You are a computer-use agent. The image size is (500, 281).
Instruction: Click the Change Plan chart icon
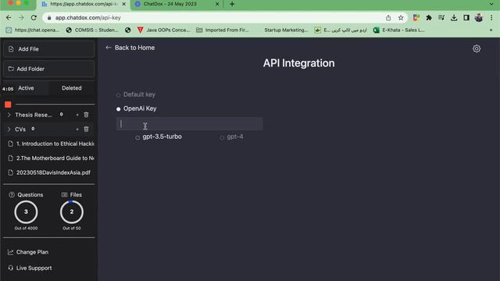click(x=10, y=252)
